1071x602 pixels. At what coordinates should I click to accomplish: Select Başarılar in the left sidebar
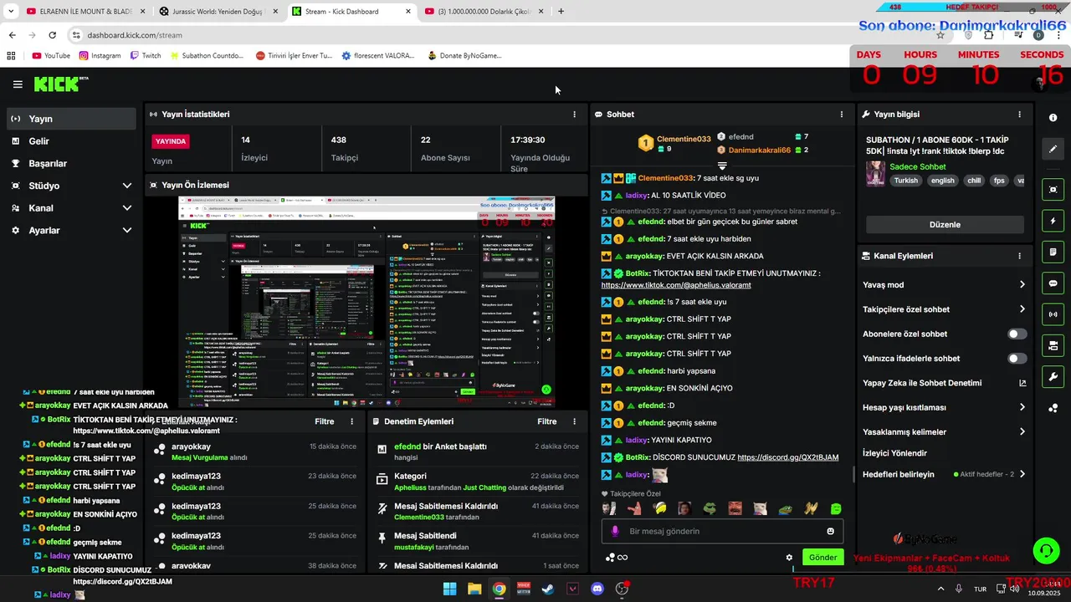[71, 163]
